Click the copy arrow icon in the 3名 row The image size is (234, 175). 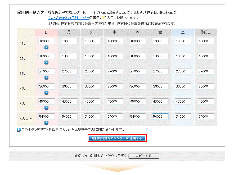click(x=46, y=77)
